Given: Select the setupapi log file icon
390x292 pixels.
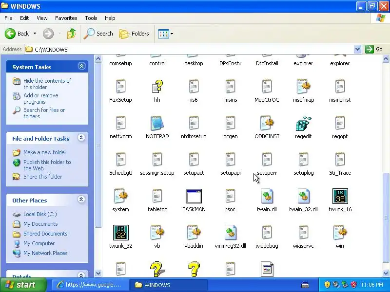Looking at the screenshot, I should [230, 160].
